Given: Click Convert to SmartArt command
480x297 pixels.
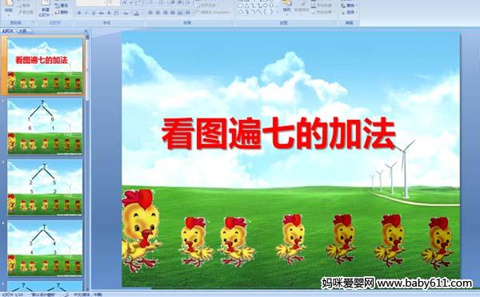Looking at the screenshot, I should tap(214, 13).
